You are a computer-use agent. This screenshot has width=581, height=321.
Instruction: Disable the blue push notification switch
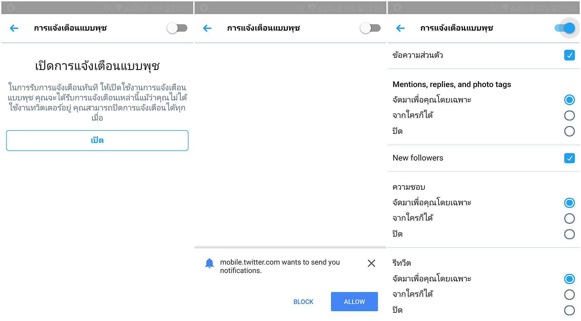coord(564,28)
